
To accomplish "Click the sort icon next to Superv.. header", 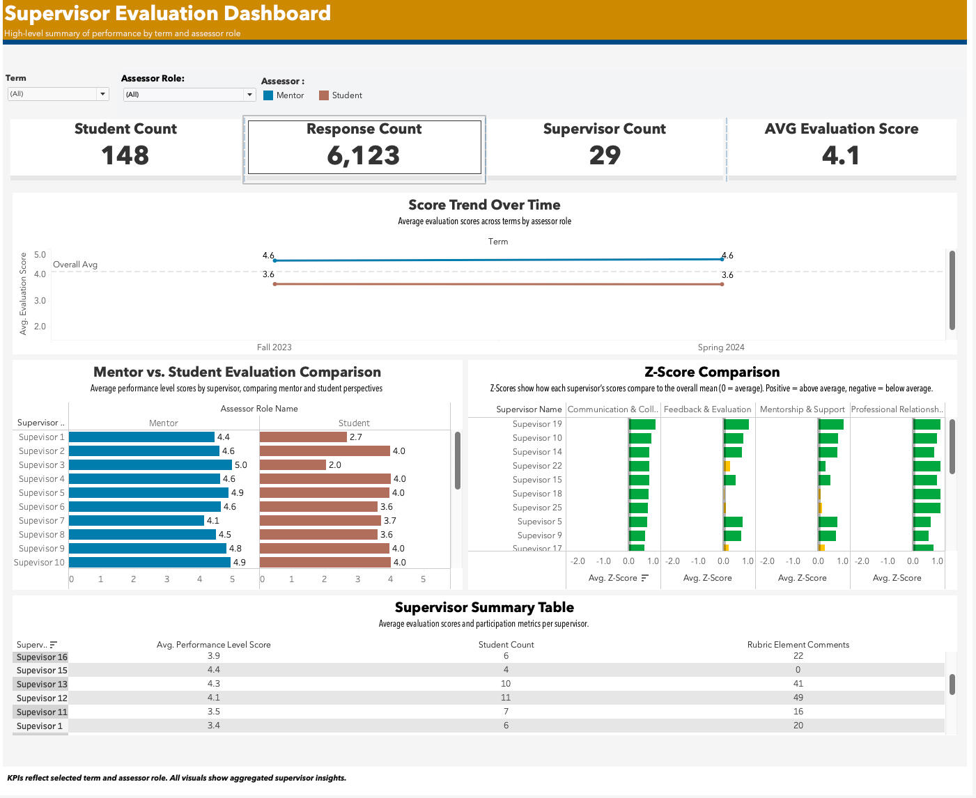I will [x=54, y=645].
